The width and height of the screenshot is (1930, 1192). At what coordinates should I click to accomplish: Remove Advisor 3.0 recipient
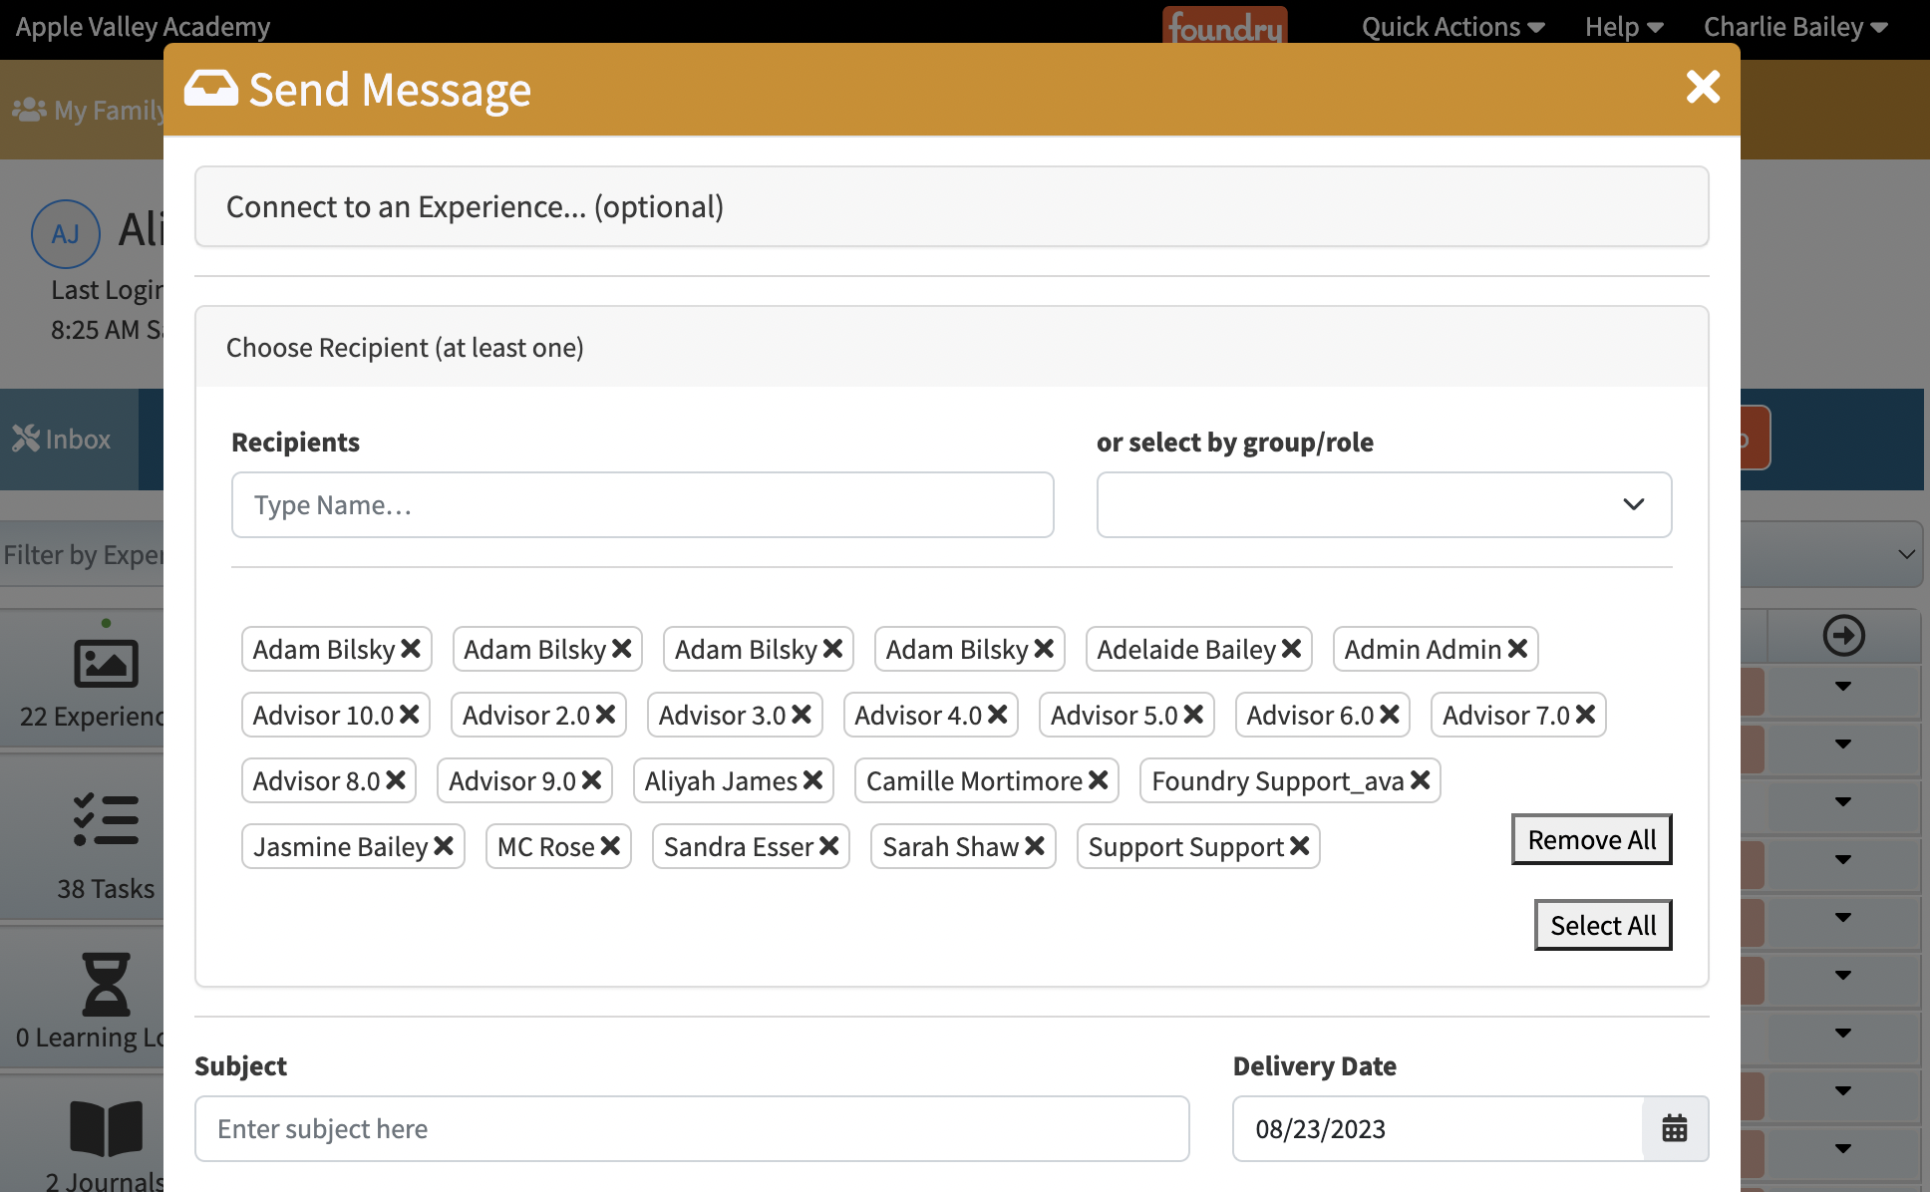point(802,715)
